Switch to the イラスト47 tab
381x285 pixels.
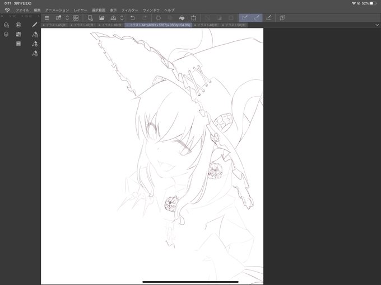[82, 25]
